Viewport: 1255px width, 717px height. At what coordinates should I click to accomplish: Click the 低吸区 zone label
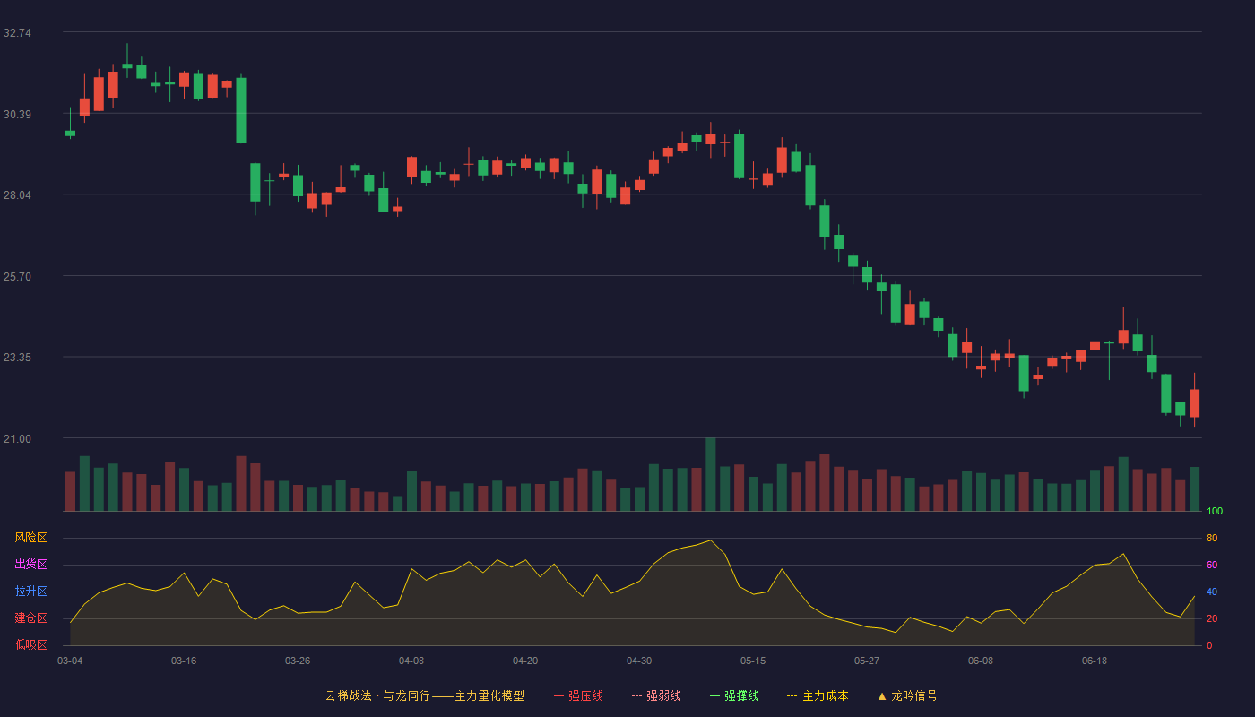tap(30, 644)
